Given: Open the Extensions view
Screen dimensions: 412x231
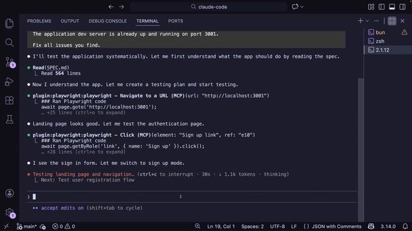Looking at the screenshot, I should click(10, 100).
